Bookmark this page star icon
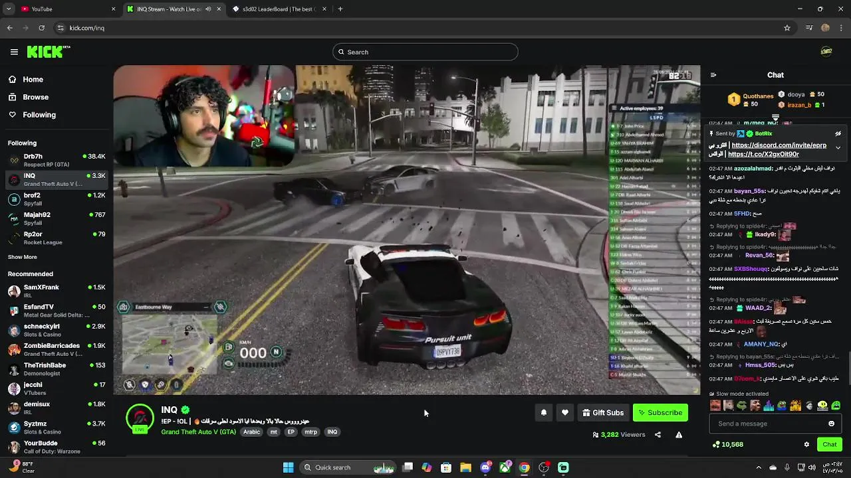851x478 pixels. pyautogui.click(x=787, y=28)
